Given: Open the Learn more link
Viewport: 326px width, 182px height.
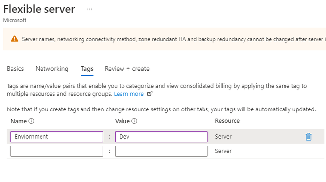Looking at the screenshot, I should pos(129,94).
